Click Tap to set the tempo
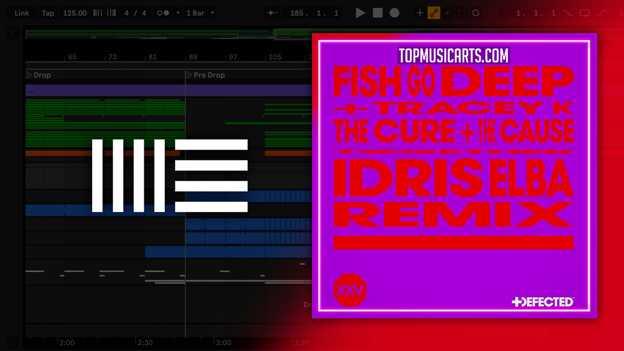The image size is (624, 351). point(48,12)
